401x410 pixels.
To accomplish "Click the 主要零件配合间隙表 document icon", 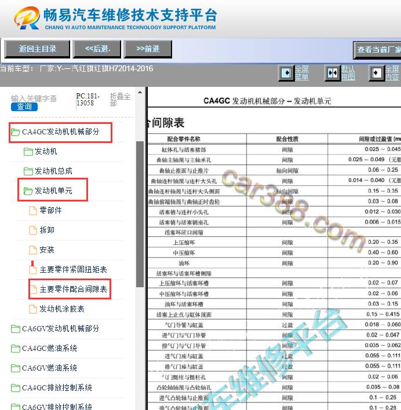I will tap(33, 290).
